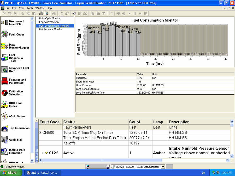This screenshot has width=235, height=176.
Task: Click the Audit Trail sidebar icon
Action: coord(5,140)
